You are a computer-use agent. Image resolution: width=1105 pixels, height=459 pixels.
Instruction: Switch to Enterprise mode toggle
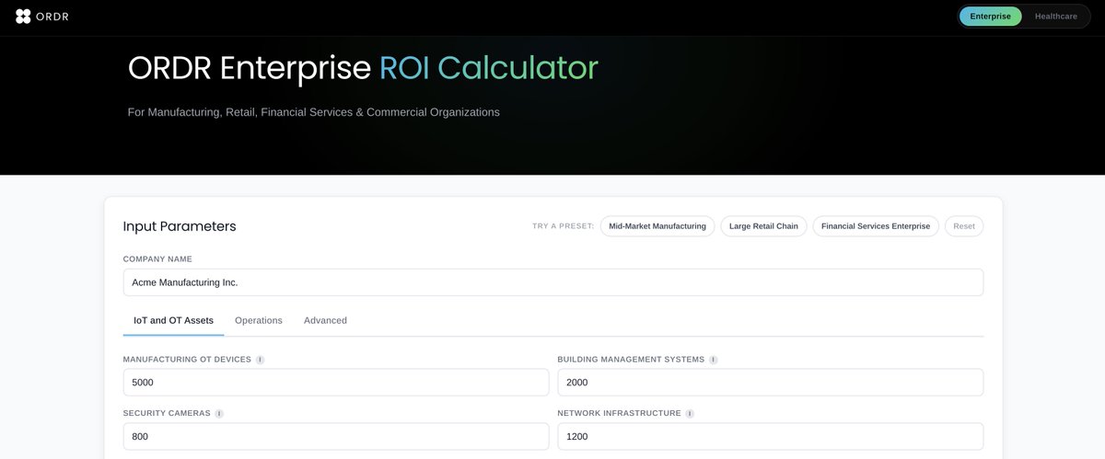(990, 17)
